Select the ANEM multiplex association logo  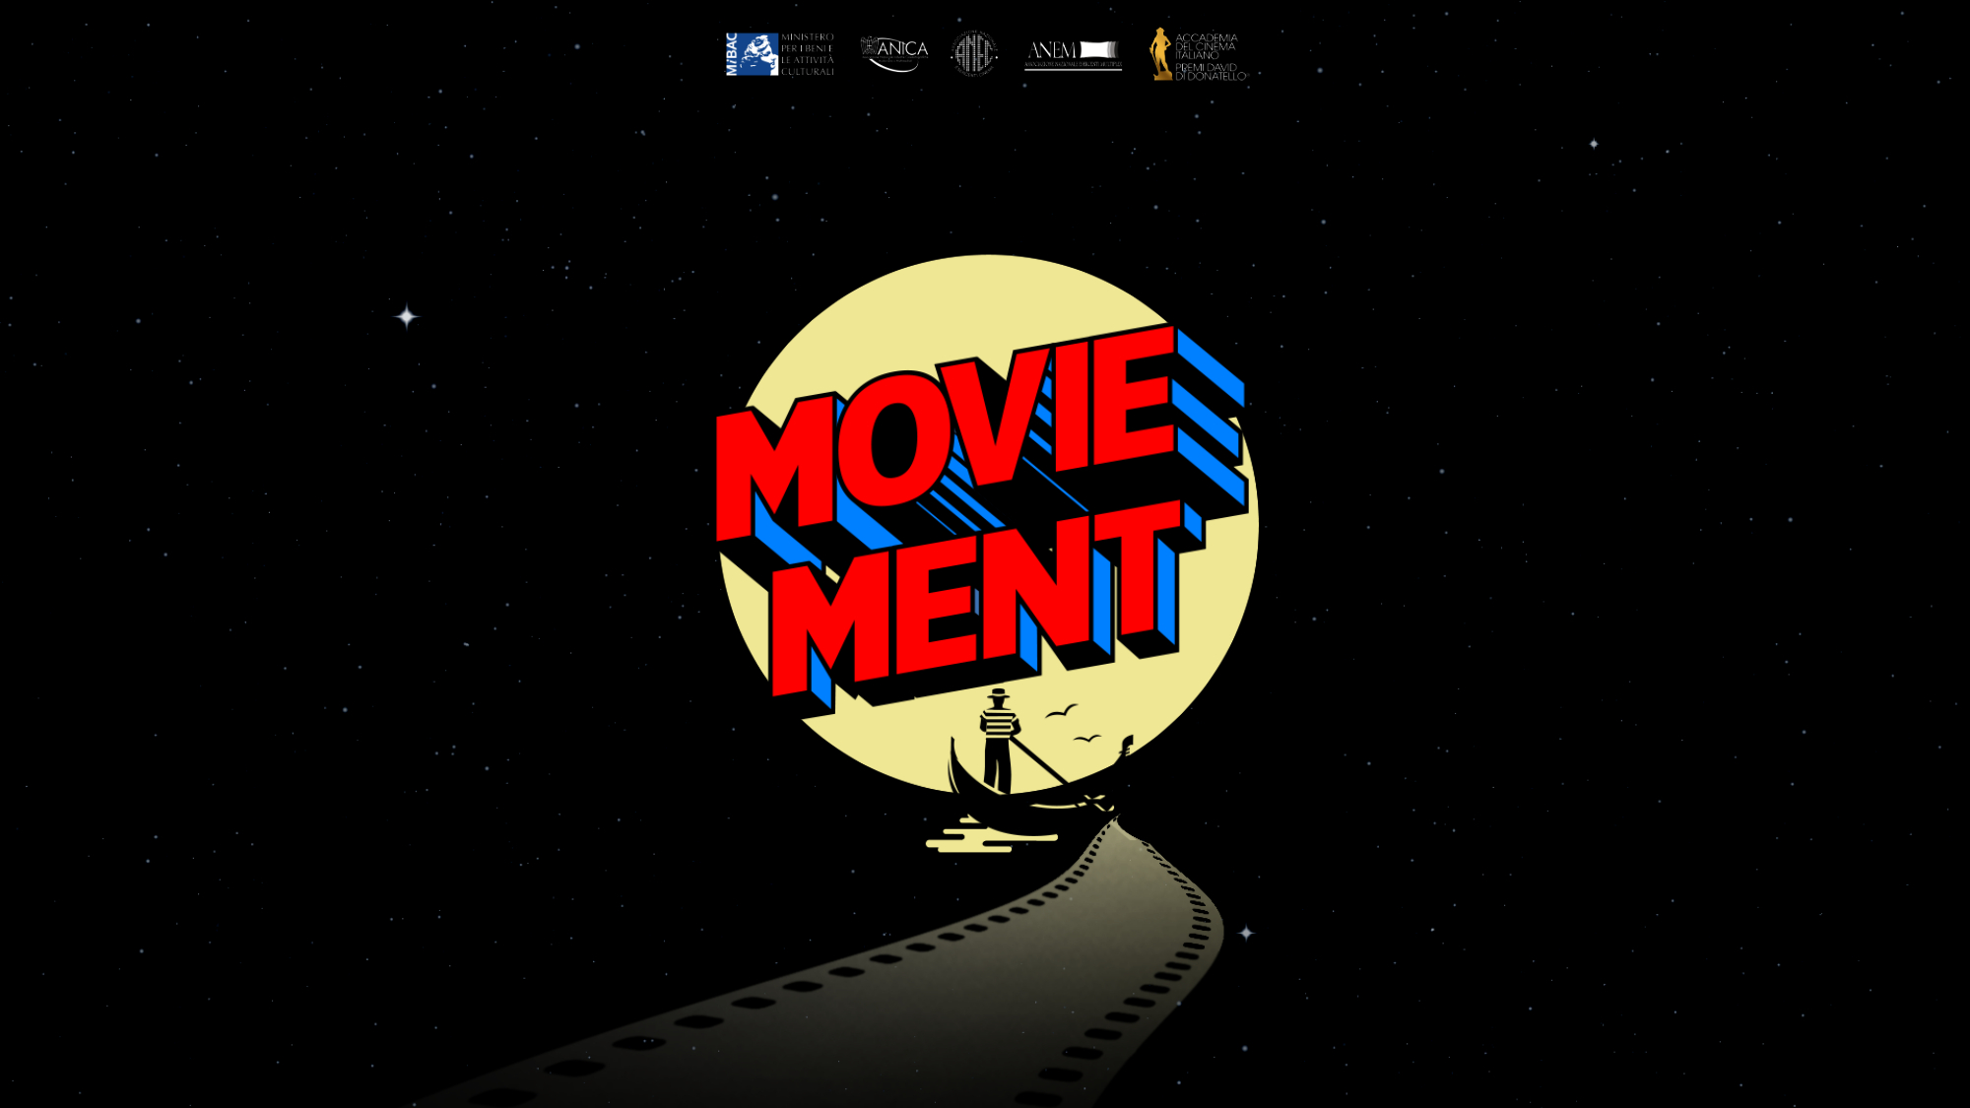tap(1072, 54)
